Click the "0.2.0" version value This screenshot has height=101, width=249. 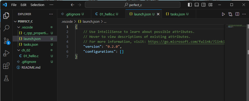click(113, 47)
